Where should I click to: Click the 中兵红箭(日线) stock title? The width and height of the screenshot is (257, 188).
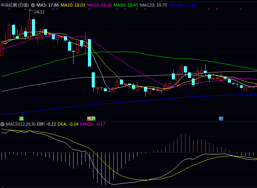coord(15,5)
